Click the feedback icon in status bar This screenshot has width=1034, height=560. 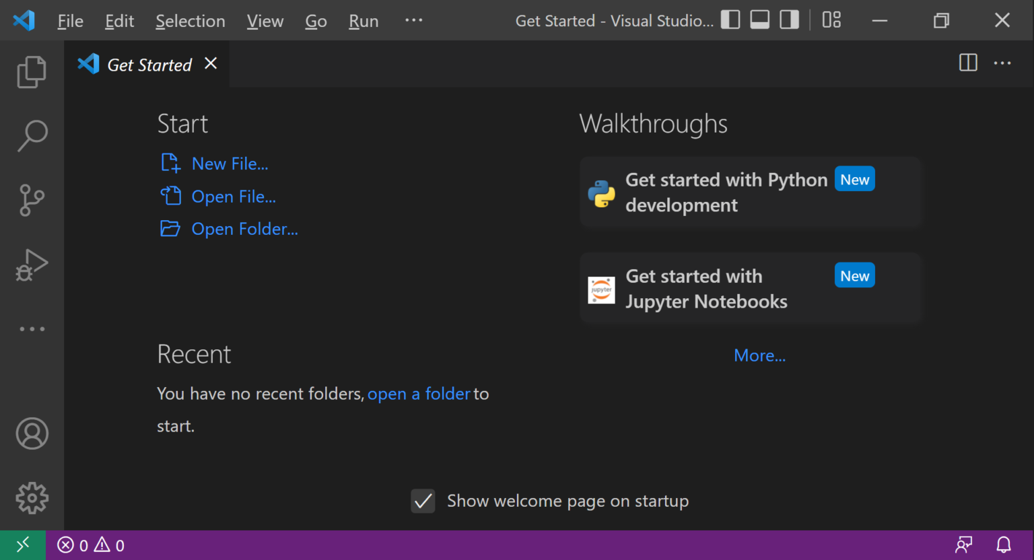964,545
